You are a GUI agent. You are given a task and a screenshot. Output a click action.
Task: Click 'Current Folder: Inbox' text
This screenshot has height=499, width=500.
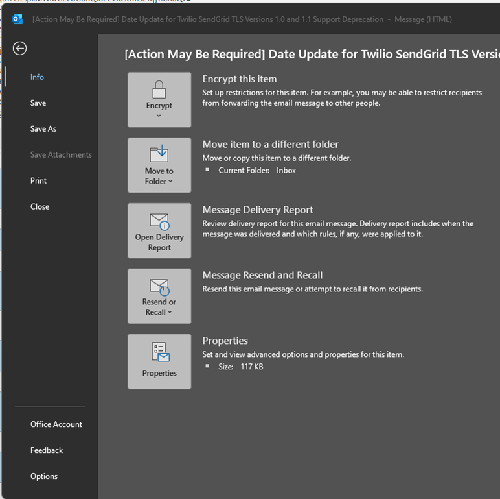(x=257, y=171)
